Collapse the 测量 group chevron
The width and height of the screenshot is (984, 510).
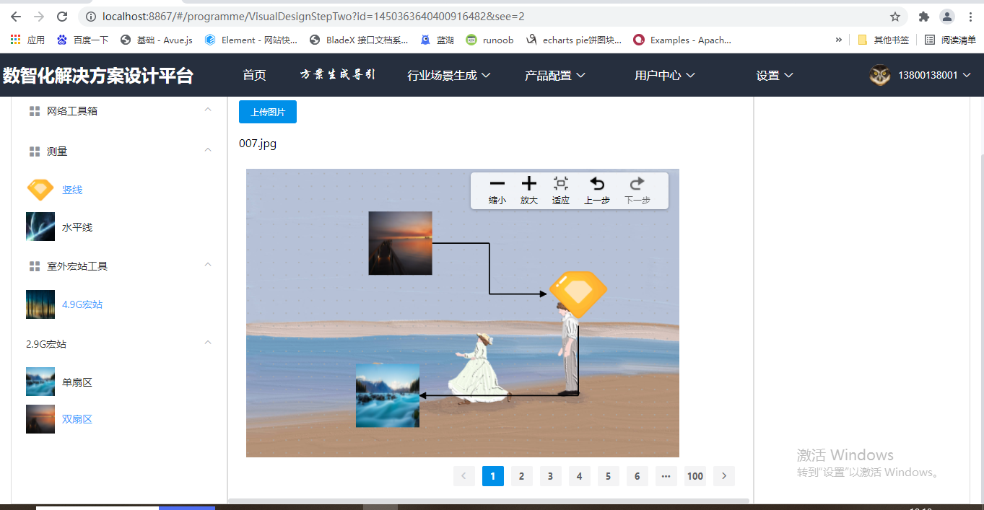[208, 151]
